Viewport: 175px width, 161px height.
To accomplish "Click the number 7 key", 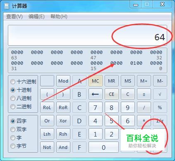I will (96, 107).
